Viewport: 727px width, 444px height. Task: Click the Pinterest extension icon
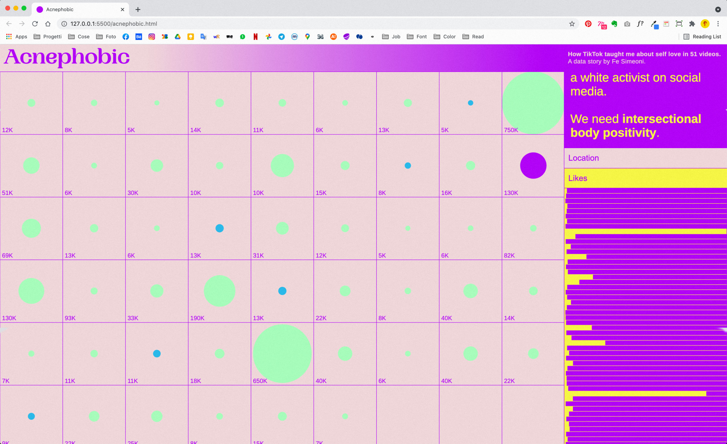coord(588,24)
